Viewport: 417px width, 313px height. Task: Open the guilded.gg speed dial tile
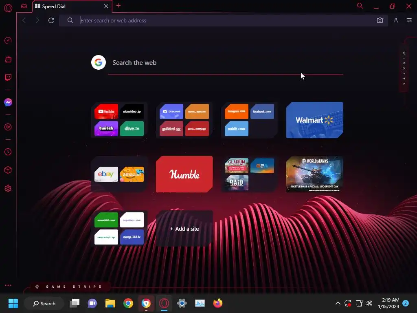point(171,128)
